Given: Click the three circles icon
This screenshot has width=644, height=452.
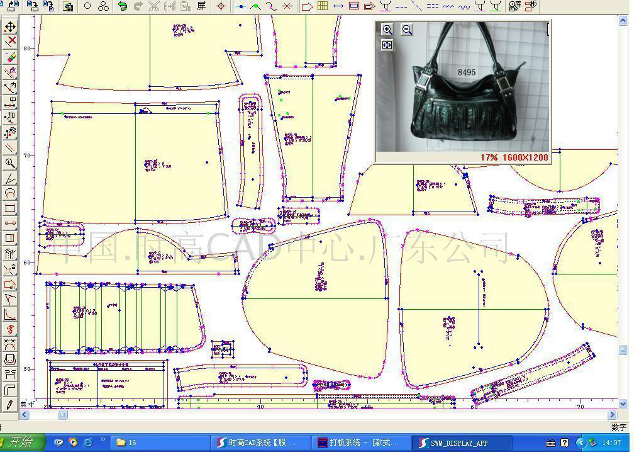Looking at the screenshot, I should pos(104,6).
